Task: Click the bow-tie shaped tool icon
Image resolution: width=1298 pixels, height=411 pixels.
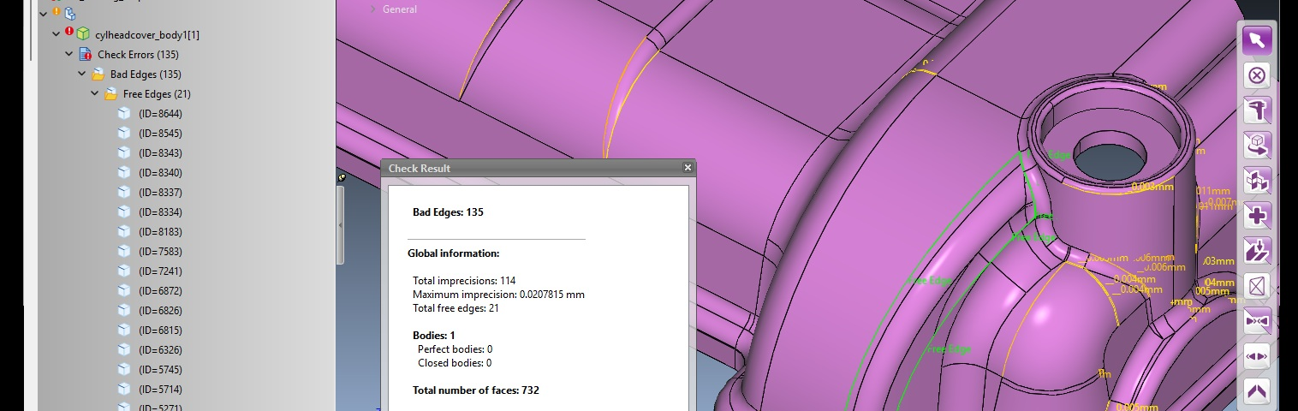Action: click(1256, 321)
